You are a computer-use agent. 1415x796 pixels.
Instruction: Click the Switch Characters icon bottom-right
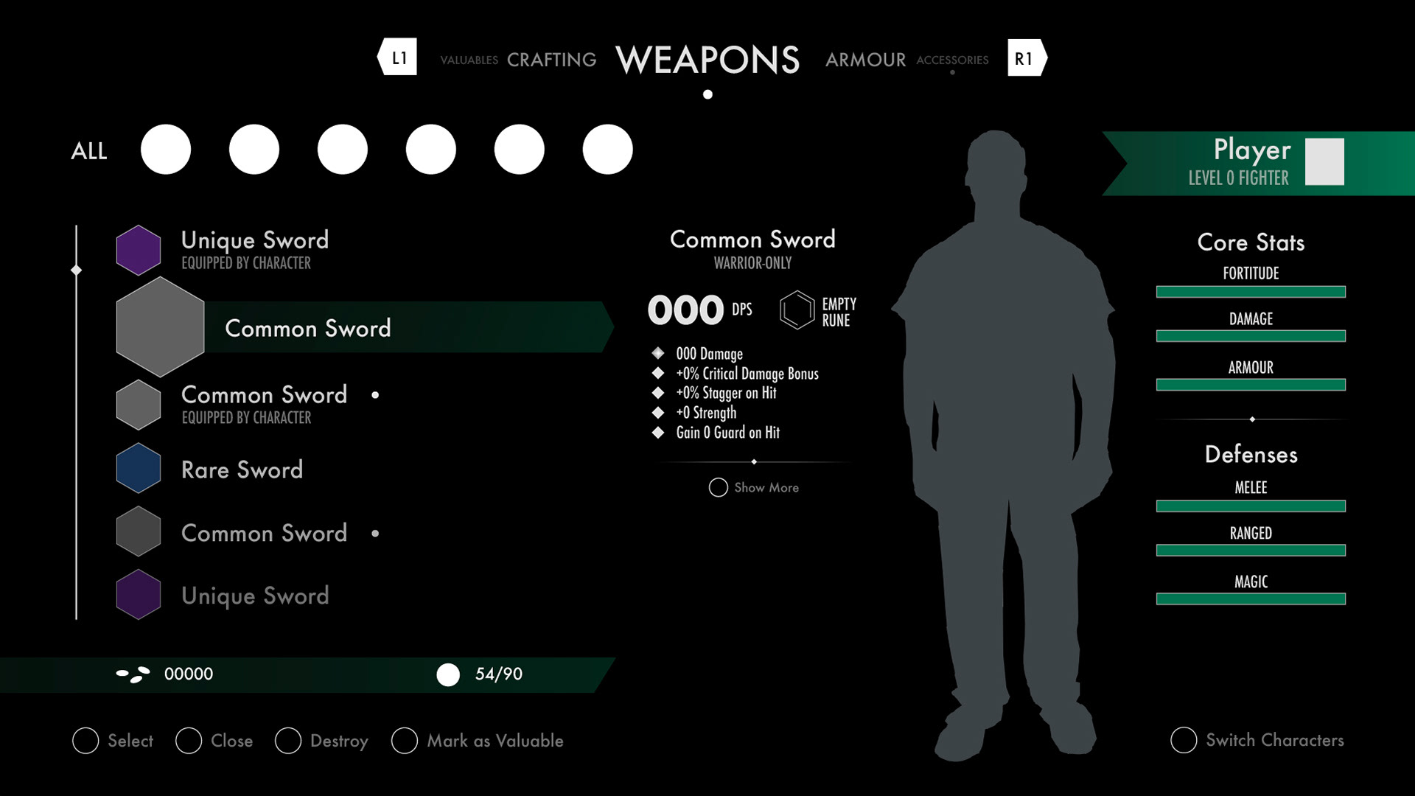(1184, 741)
